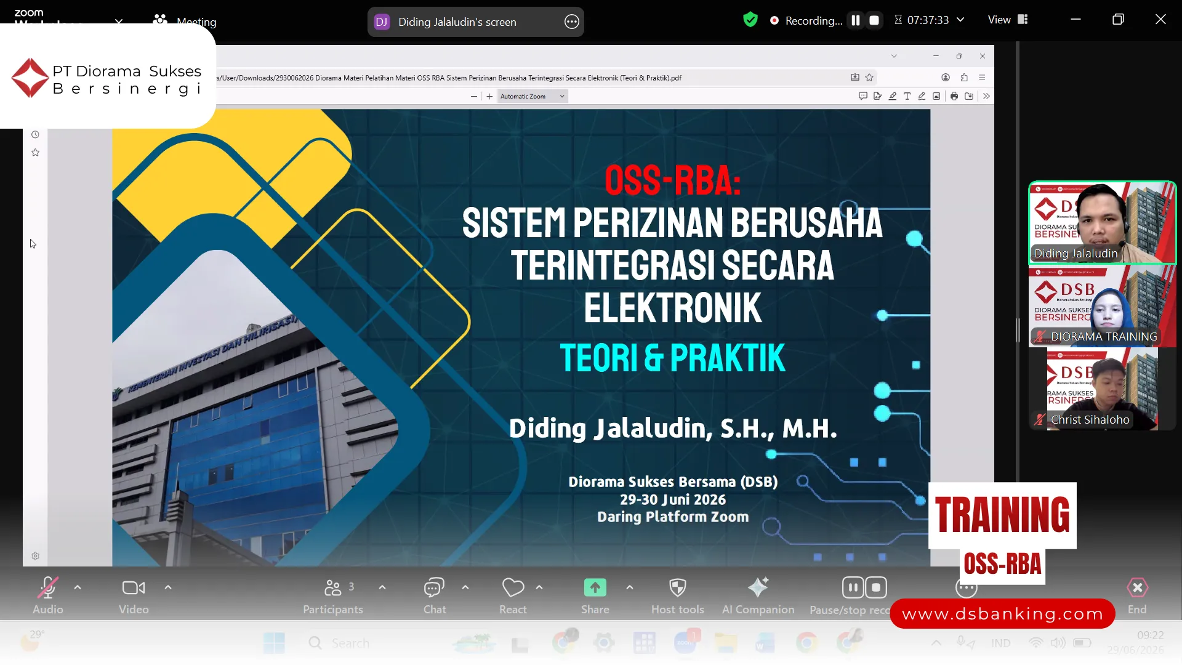Screen dimensions: 1182x665
Task: Click the Automatic Zoom dropdown
Action: tap(532, 97)
